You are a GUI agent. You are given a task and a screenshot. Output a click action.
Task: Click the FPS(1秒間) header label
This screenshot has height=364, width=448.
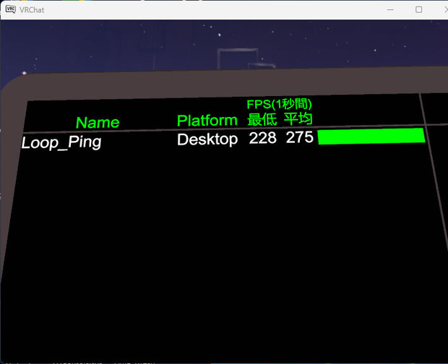coord(279,104)
